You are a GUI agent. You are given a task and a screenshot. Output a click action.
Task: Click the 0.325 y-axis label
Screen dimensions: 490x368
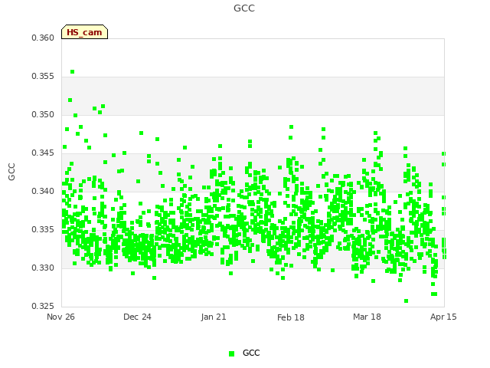pos(43,306)
